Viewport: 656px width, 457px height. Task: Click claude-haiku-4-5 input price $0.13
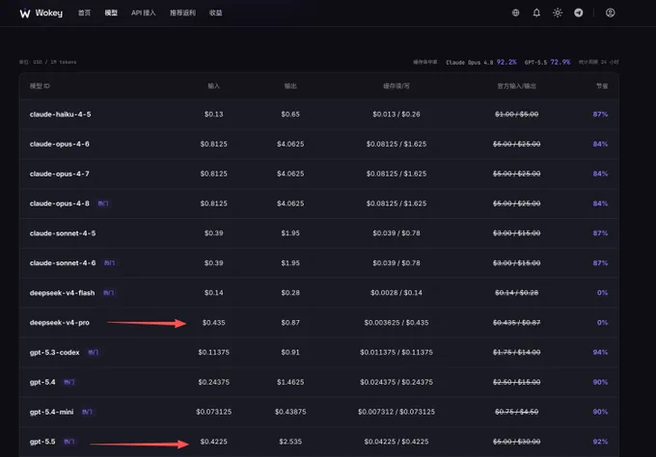pos(214,114)
